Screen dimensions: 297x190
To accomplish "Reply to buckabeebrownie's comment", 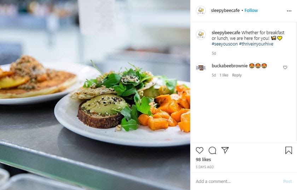I will pos(237,75).
